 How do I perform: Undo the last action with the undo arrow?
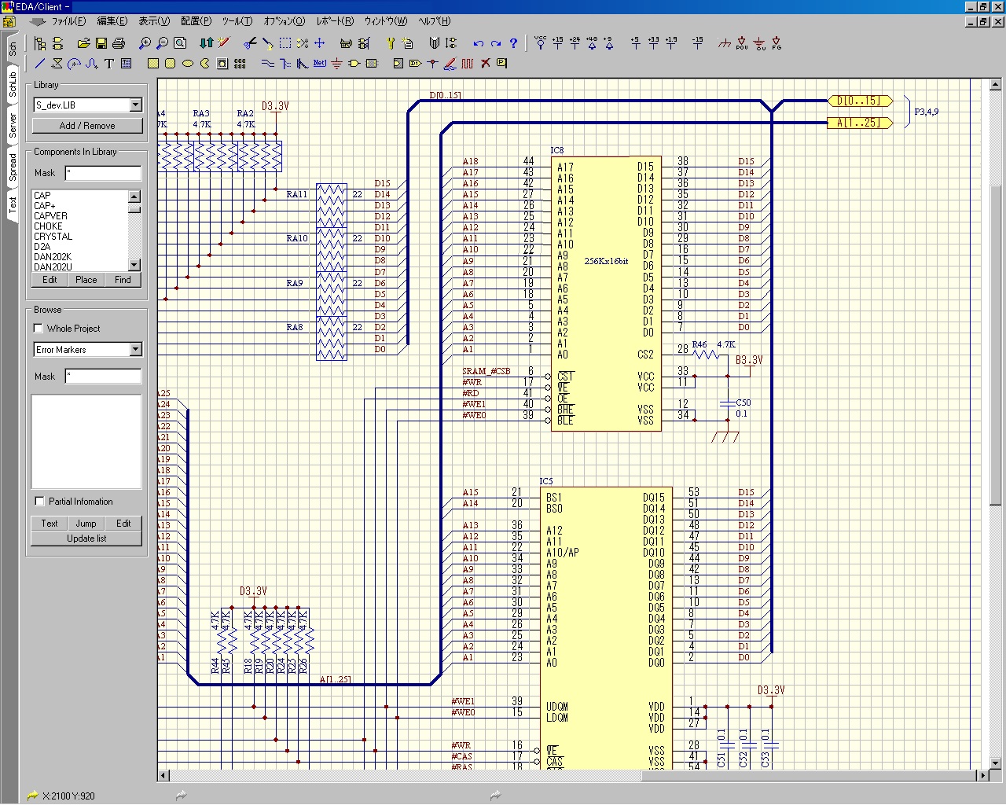[x=479, y=43]
